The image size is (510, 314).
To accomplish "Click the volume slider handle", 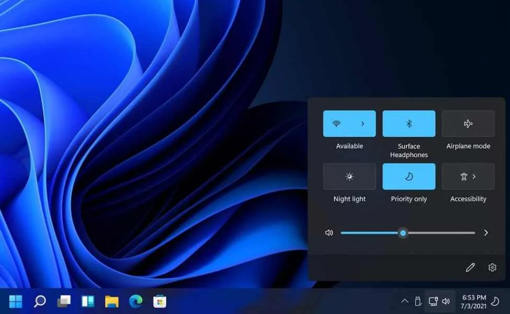I will [403, 233].
